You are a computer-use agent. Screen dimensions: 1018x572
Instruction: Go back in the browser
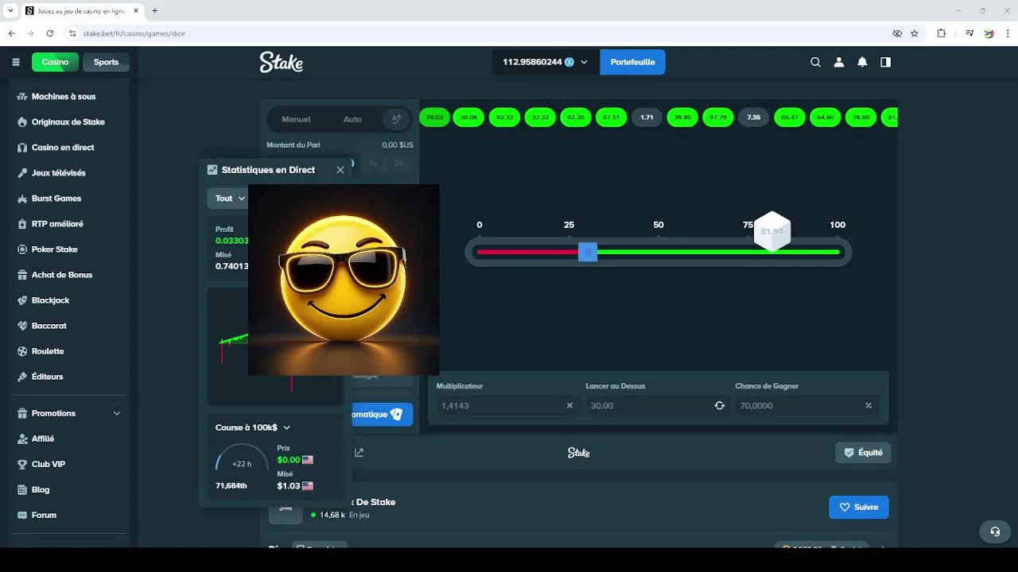tap(12, 33)
